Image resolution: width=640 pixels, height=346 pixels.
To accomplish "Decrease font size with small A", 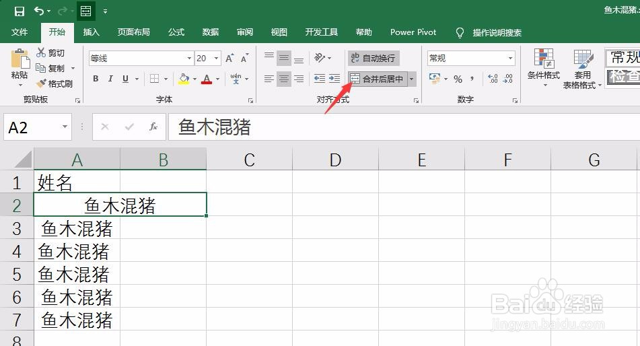I will (x=244, y=58).
